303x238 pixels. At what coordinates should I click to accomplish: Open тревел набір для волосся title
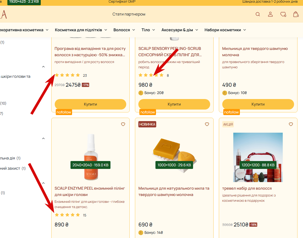pyautogui.click(x=247, y=188)
